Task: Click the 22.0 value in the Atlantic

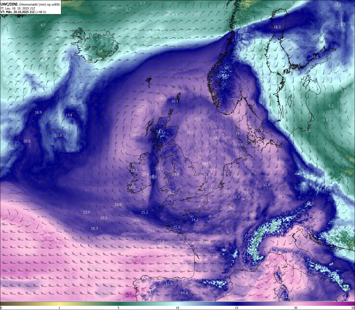Action: tap(87, 212)
